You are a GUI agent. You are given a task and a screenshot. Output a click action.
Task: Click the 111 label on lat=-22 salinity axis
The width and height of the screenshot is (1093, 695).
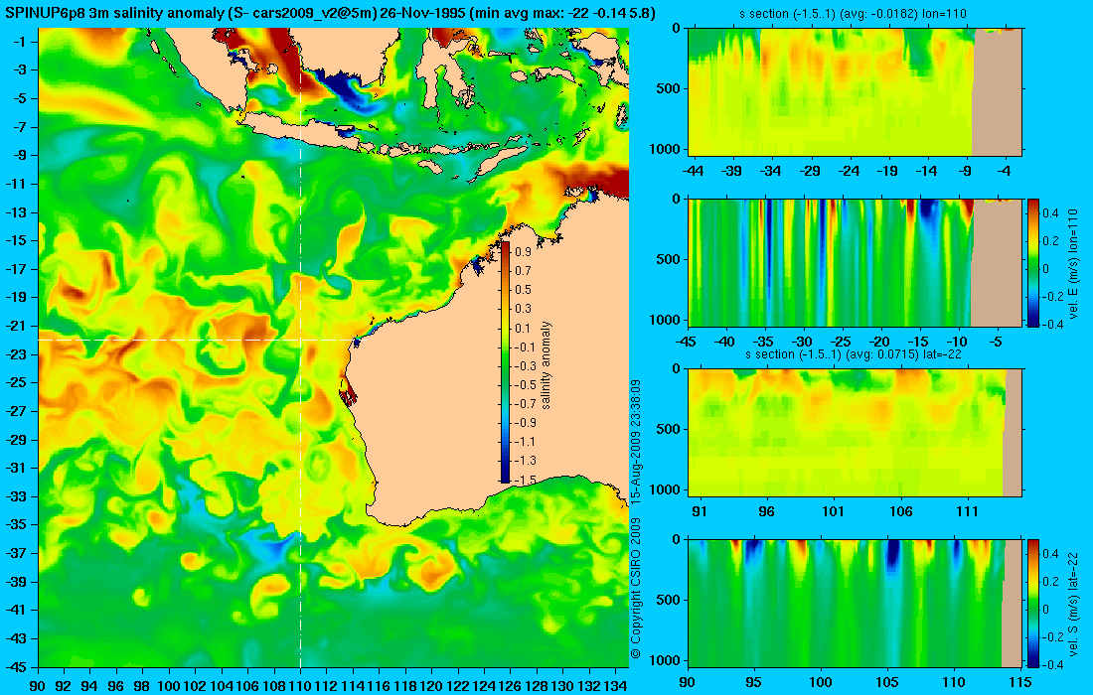(967, 512)
